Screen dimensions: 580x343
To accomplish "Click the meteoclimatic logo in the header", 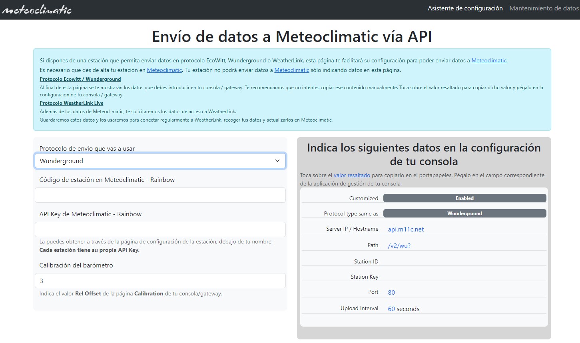I will [37, 10].
